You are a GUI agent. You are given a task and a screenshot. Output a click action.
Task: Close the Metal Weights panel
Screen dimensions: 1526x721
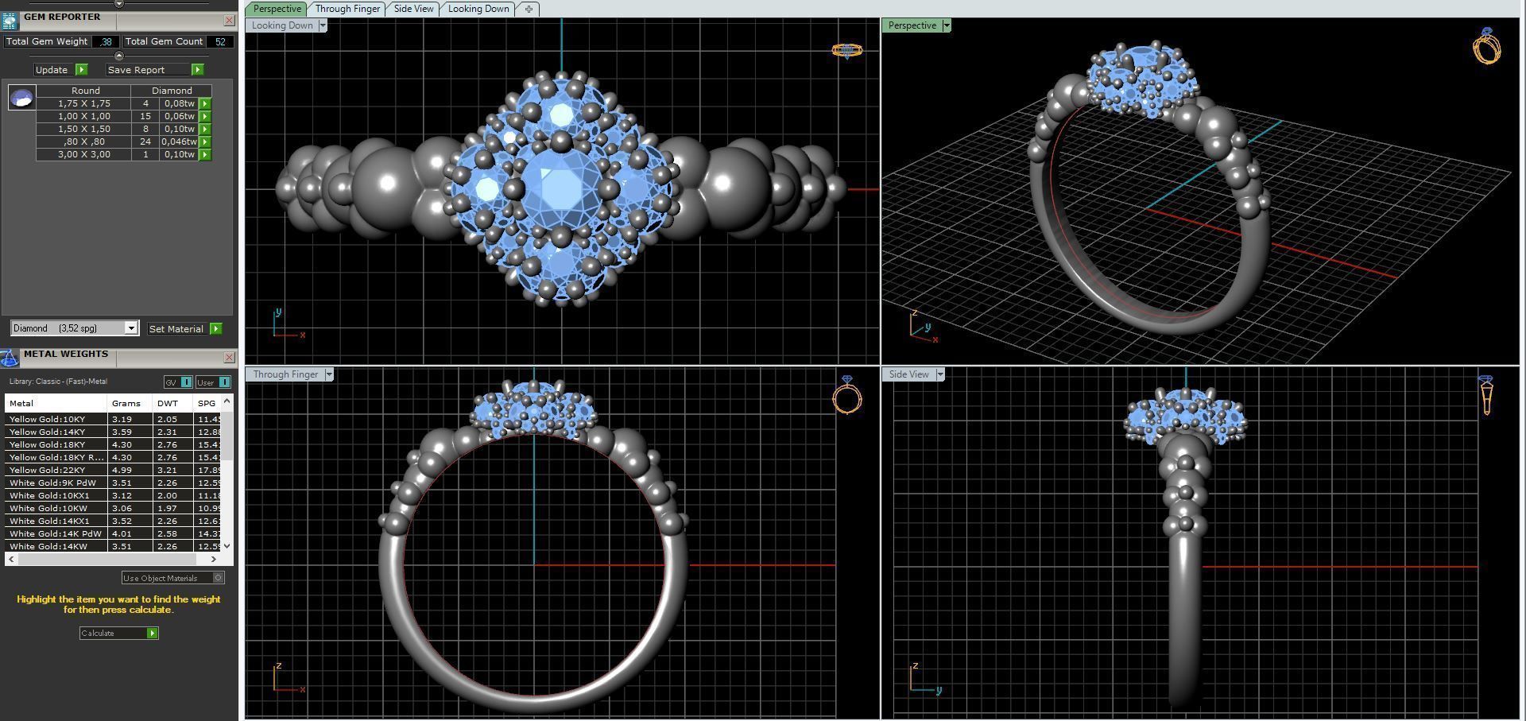coord(229,358)
